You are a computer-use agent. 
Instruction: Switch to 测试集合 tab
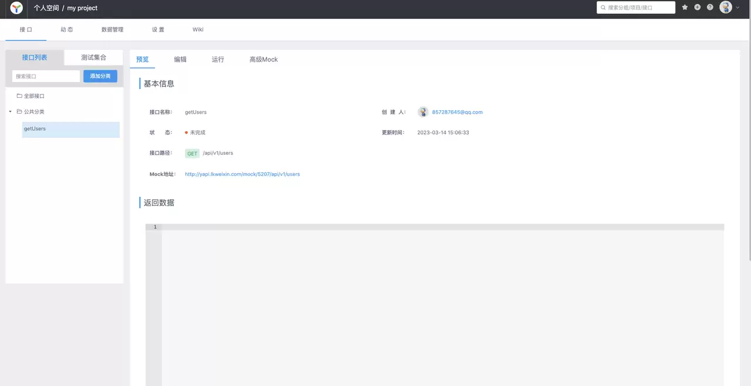[x=94, y=57]
